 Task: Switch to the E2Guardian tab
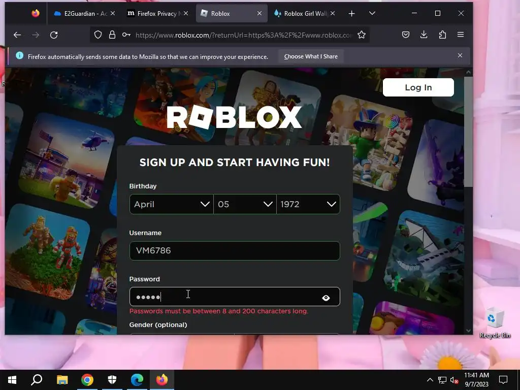click(85, 14)
